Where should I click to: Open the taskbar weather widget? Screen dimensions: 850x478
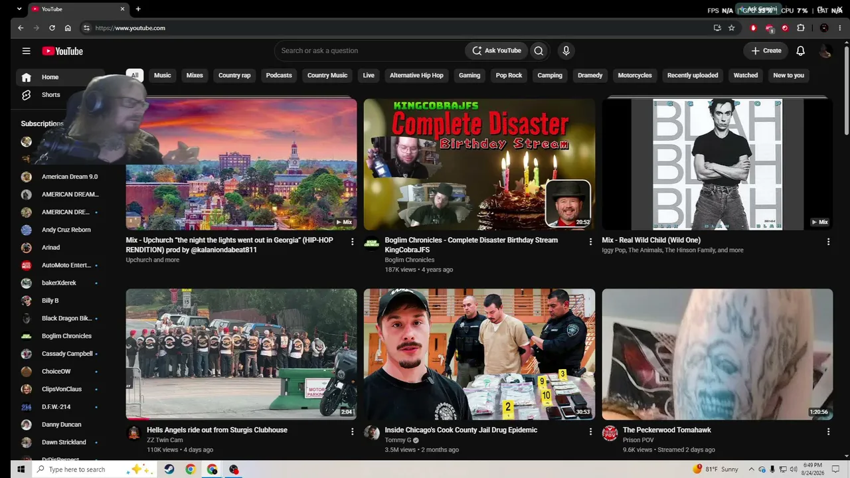pyautogui.click(x=715, y=469)
